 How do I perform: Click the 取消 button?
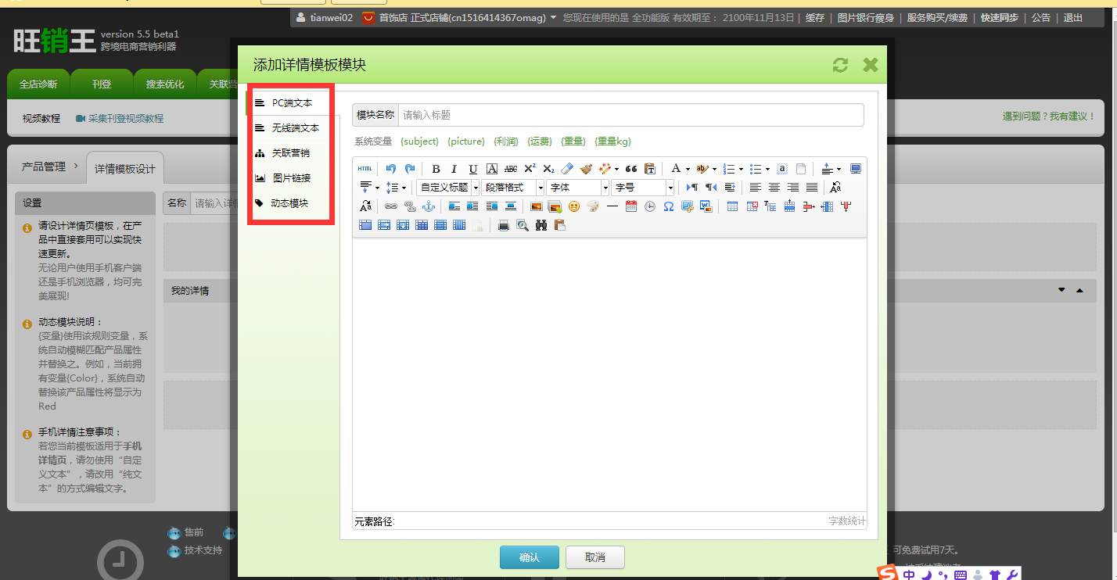click(595, 557)
